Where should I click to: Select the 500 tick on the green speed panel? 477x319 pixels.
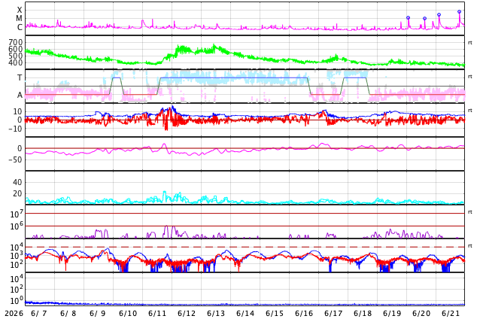pos(16,56)
